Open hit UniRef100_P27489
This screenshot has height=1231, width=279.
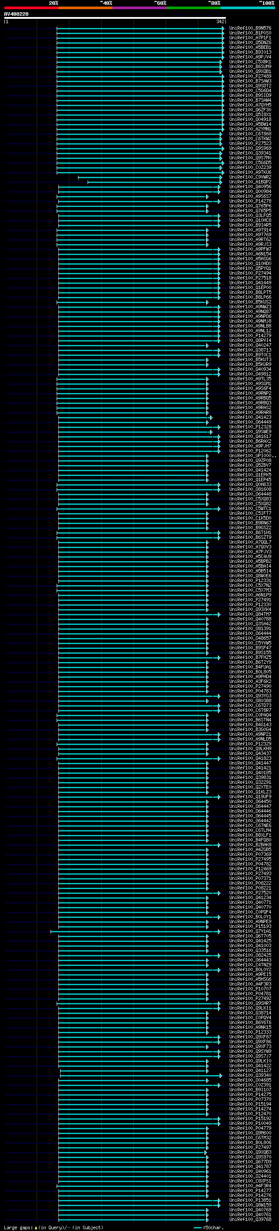(250, 76)
